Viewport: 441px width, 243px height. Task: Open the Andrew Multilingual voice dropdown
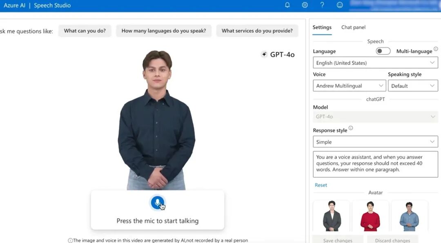(349, 86)
